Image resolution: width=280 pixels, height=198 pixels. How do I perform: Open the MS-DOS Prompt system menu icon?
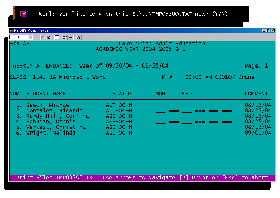tap(11, 31)
